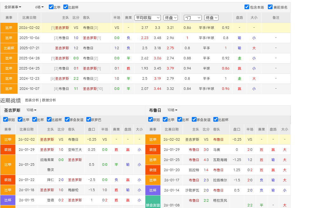This screenshot has height=208, width=309.
Task: Expand 圣吉罗斯 recent matches 10场 dropdown
Action: point(31,110)
